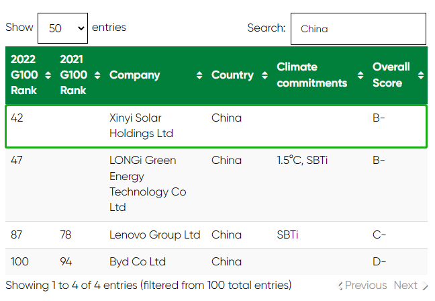Click the Climate commitments column header
Image resolution: width=435 pixels, height=301 pixels.
[311, 75]
